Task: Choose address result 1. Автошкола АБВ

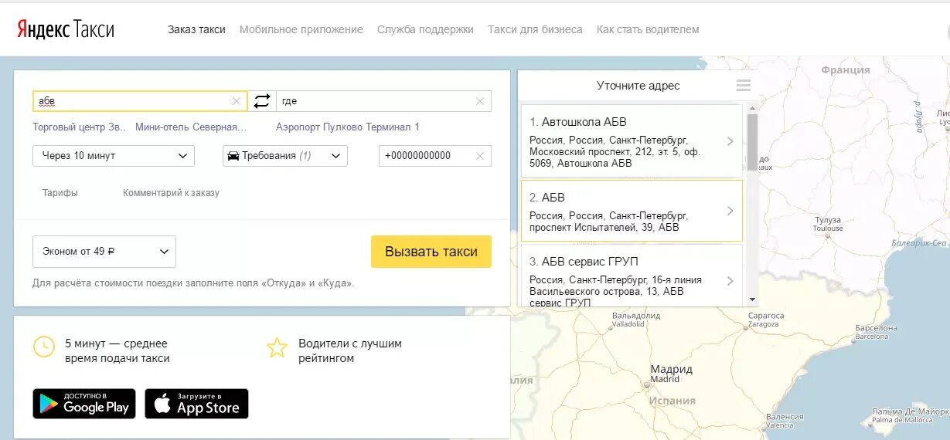Action: click(632, 141)
